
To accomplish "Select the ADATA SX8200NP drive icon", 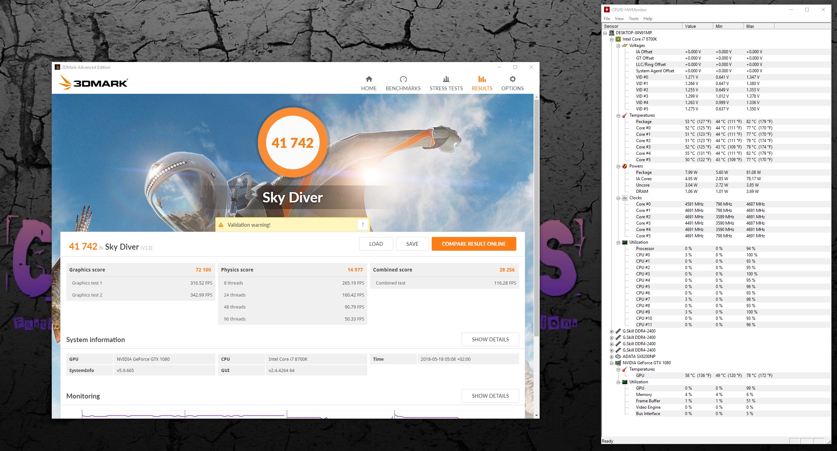I will (618, 356).
